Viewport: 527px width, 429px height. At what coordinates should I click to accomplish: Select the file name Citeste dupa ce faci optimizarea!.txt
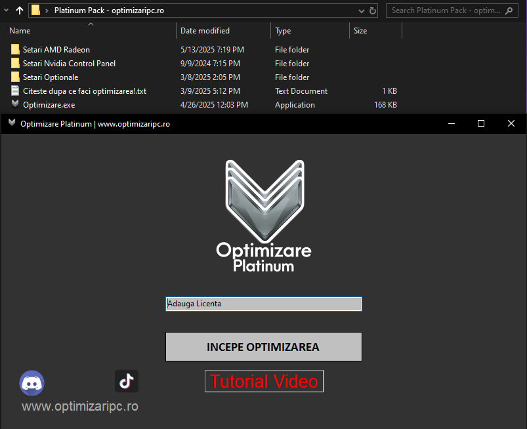[x=85, y=91]
